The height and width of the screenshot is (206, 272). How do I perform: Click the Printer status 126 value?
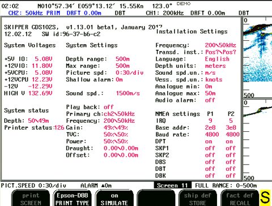tap(59, 127)
